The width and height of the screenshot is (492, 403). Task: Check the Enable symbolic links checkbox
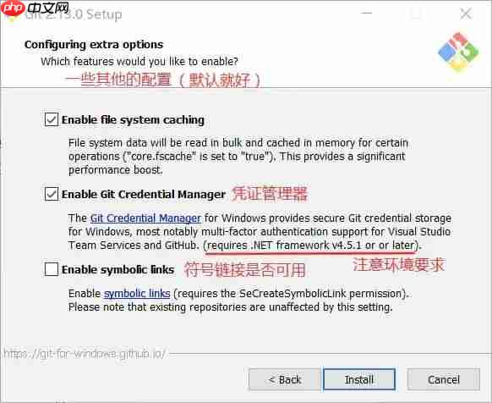[52, 269]
